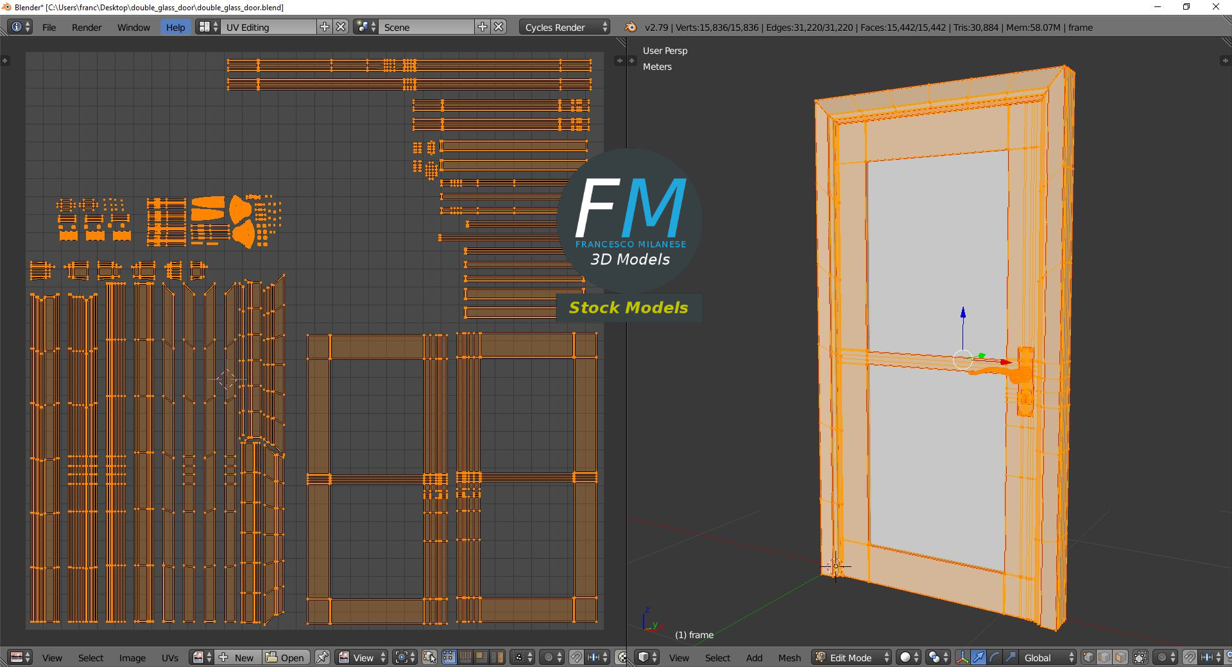Enable the scale manipulator
Viewport: 1232px width, 667px height.
tap(1011, 657)
